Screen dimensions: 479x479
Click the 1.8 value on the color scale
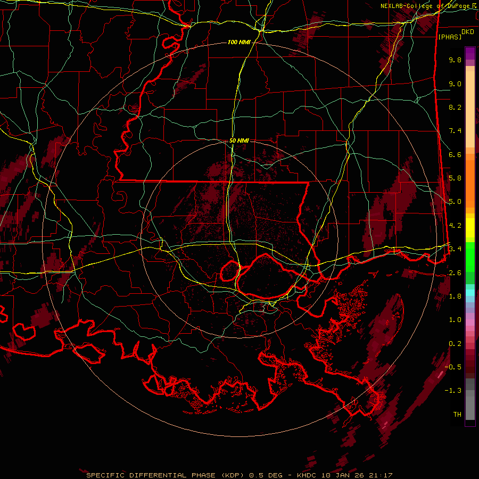point(455,296)
